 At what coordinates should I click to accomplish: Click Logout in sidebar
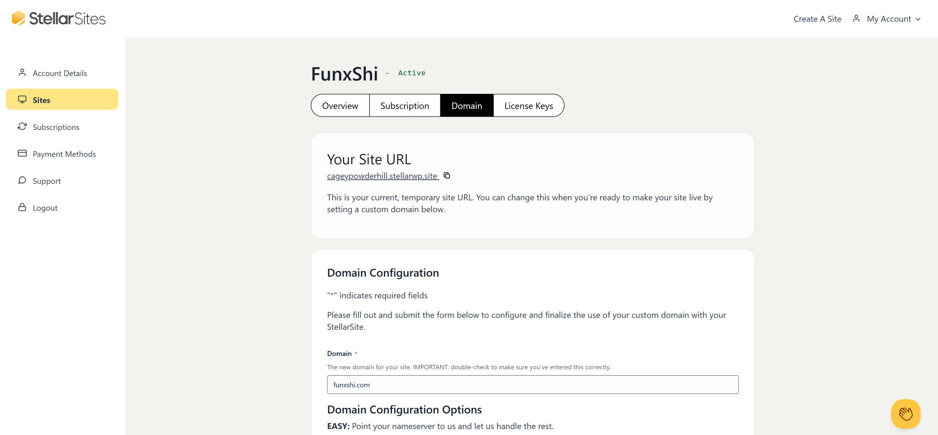62,207
